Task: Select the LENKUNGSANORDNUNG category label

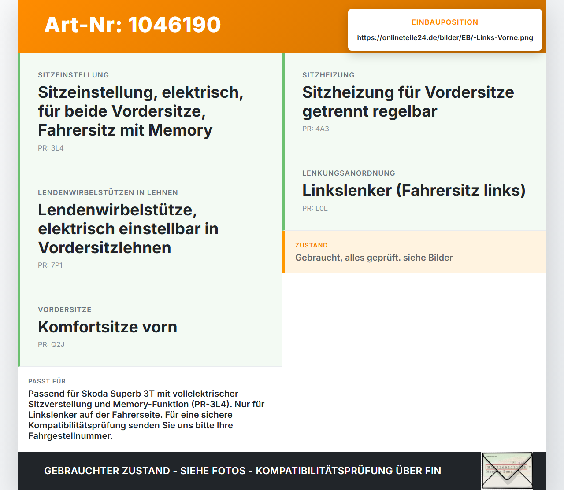Action: [x=349, y=173]
